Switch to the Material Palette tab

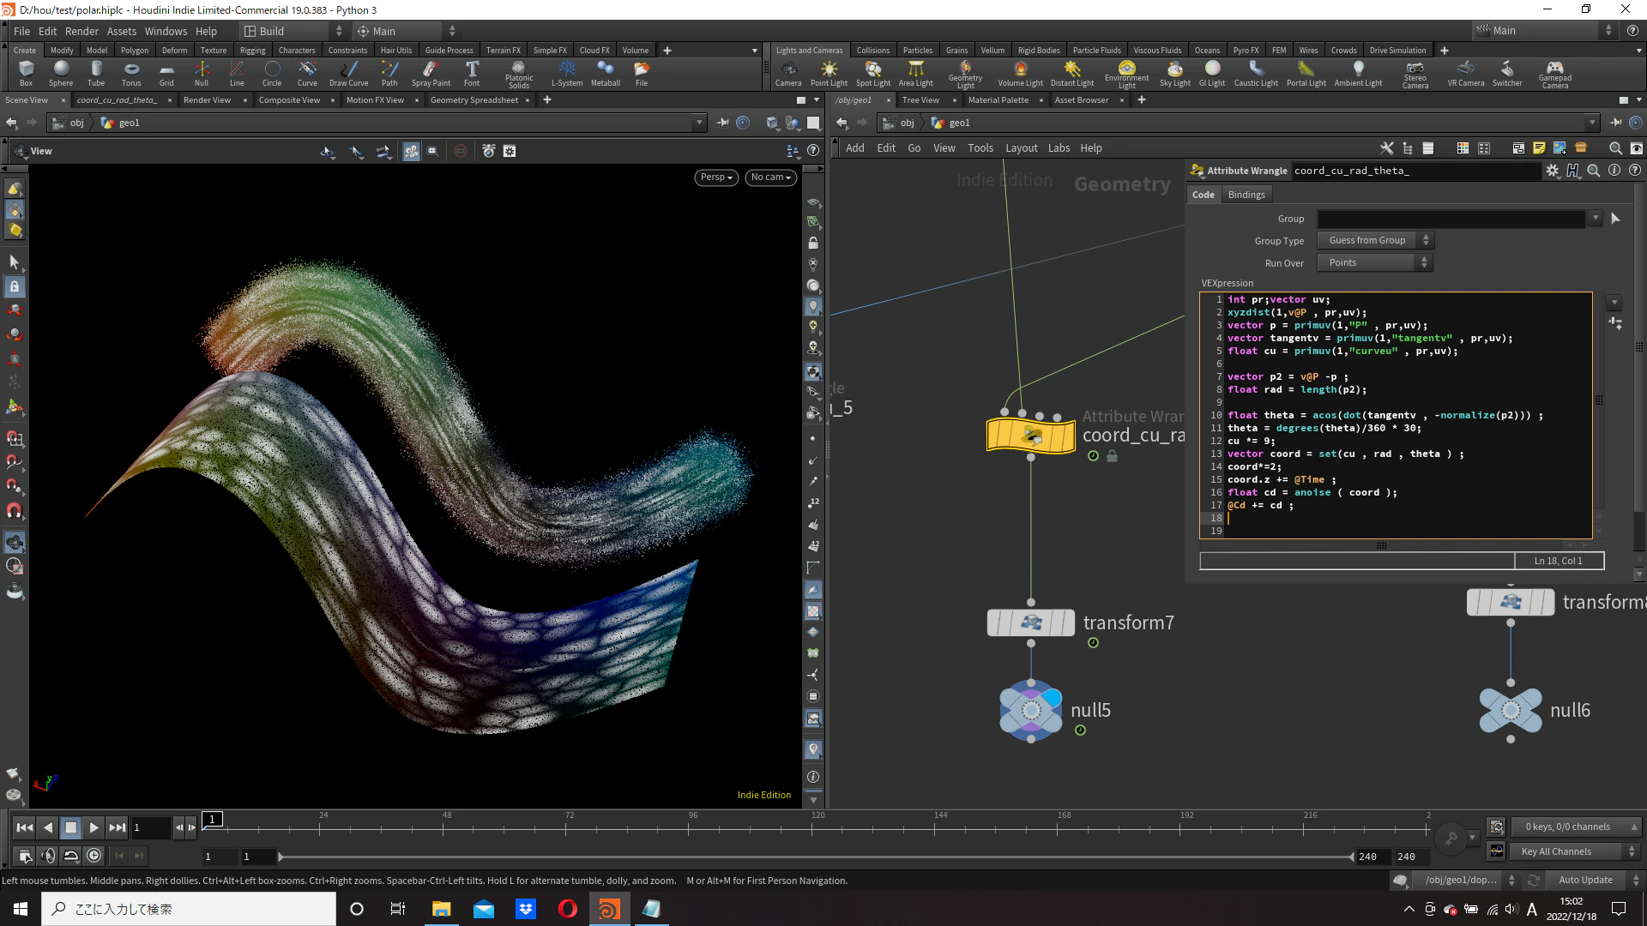tap(998, 100)
